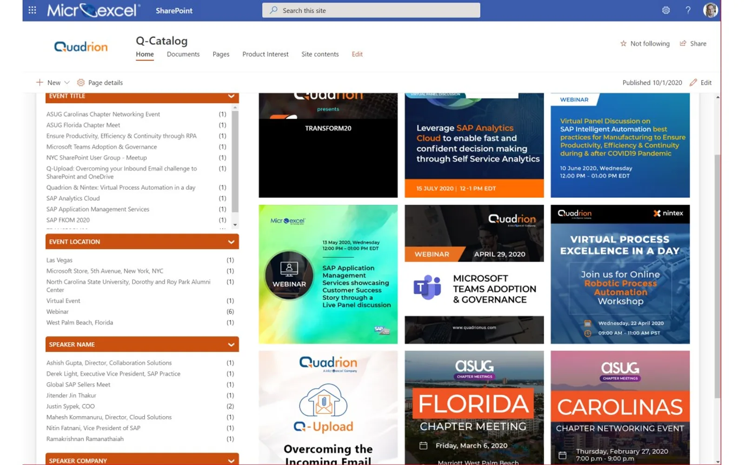The width and height of the screenshot is (744, 465).
Task: Select the Home navigation tab
Action: pos(145,54)
